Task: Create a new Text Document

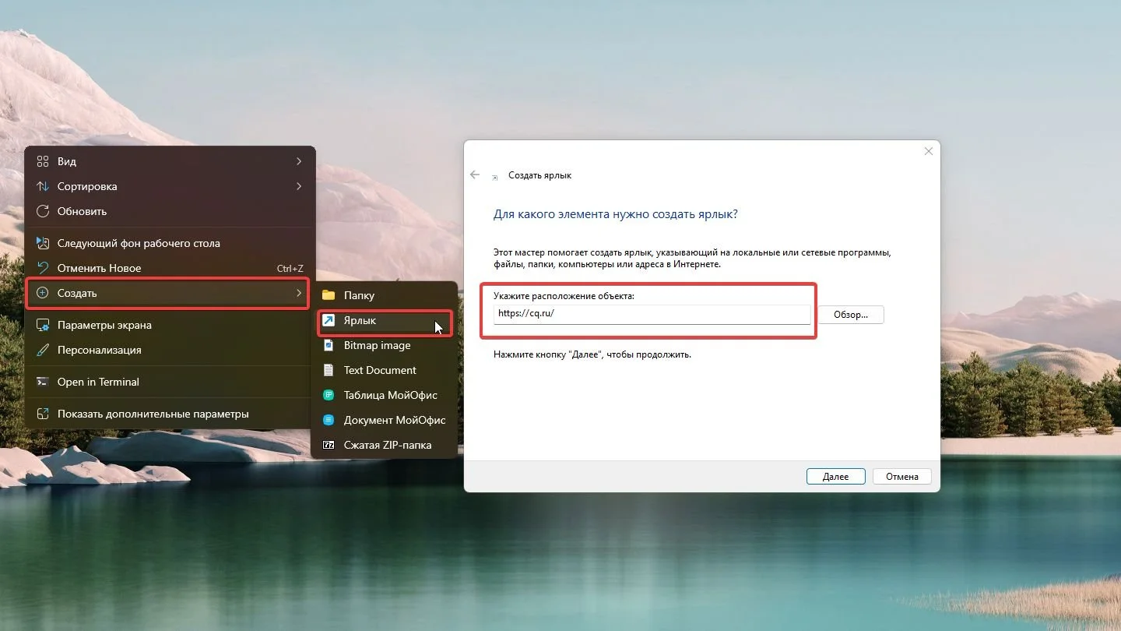Action: pyautogui.click(x=384, y=370)
